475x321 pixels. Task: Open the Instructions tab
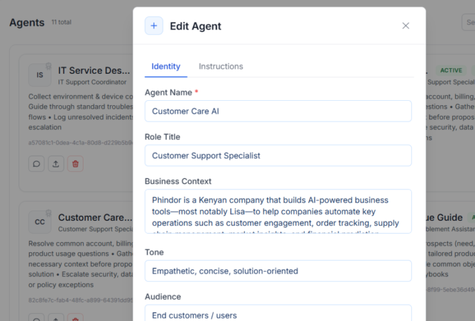[221, 66]
